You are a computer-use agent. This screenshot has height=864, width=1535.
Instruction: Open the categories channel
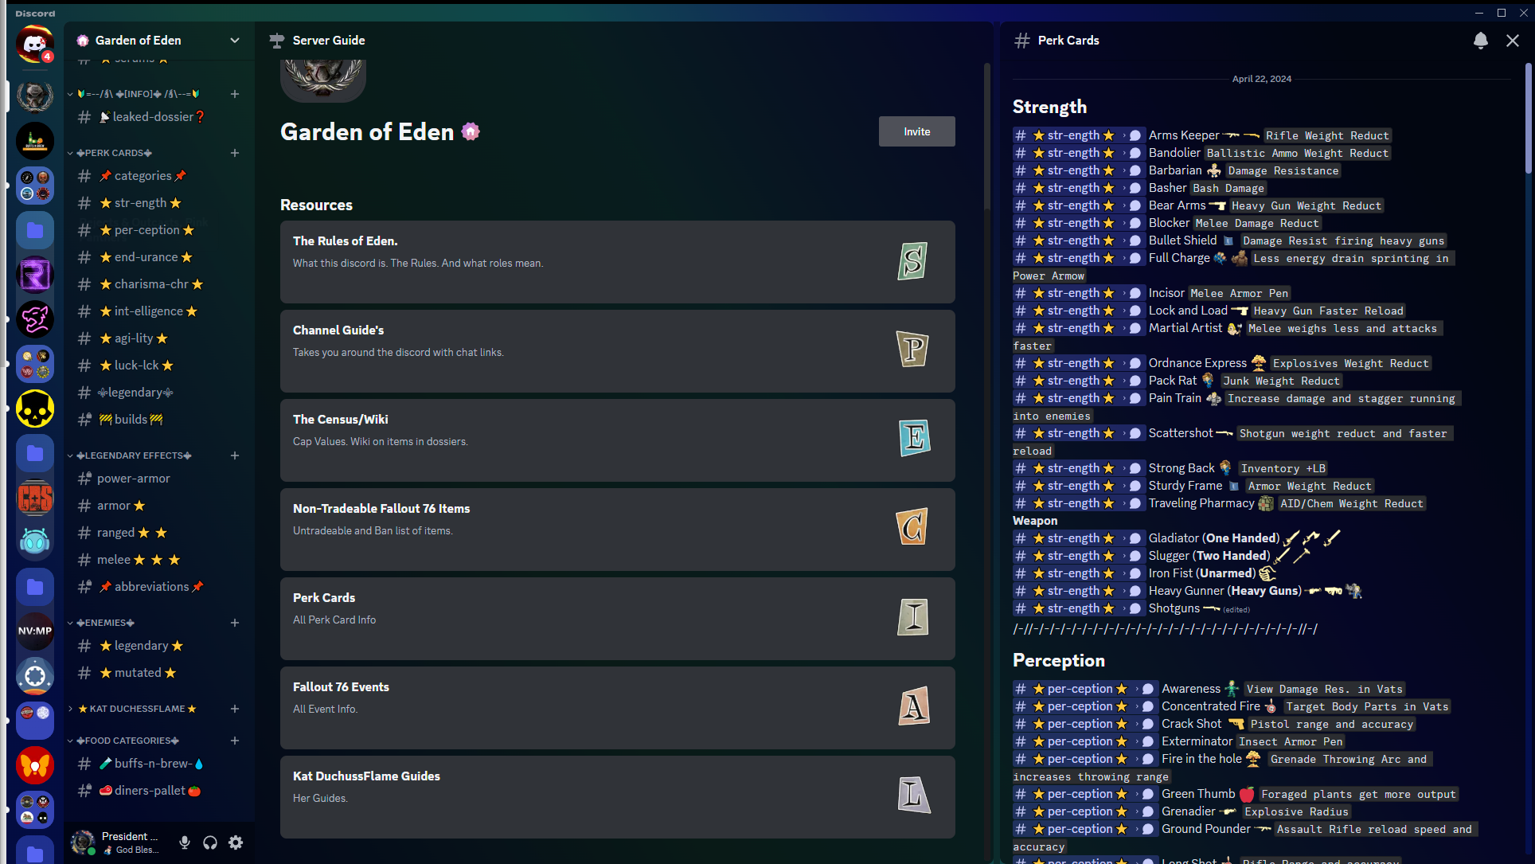click(158, 176)
